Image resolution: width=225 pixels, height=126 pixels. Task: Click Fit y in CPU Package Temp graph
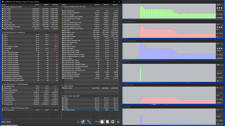point(218,33)
